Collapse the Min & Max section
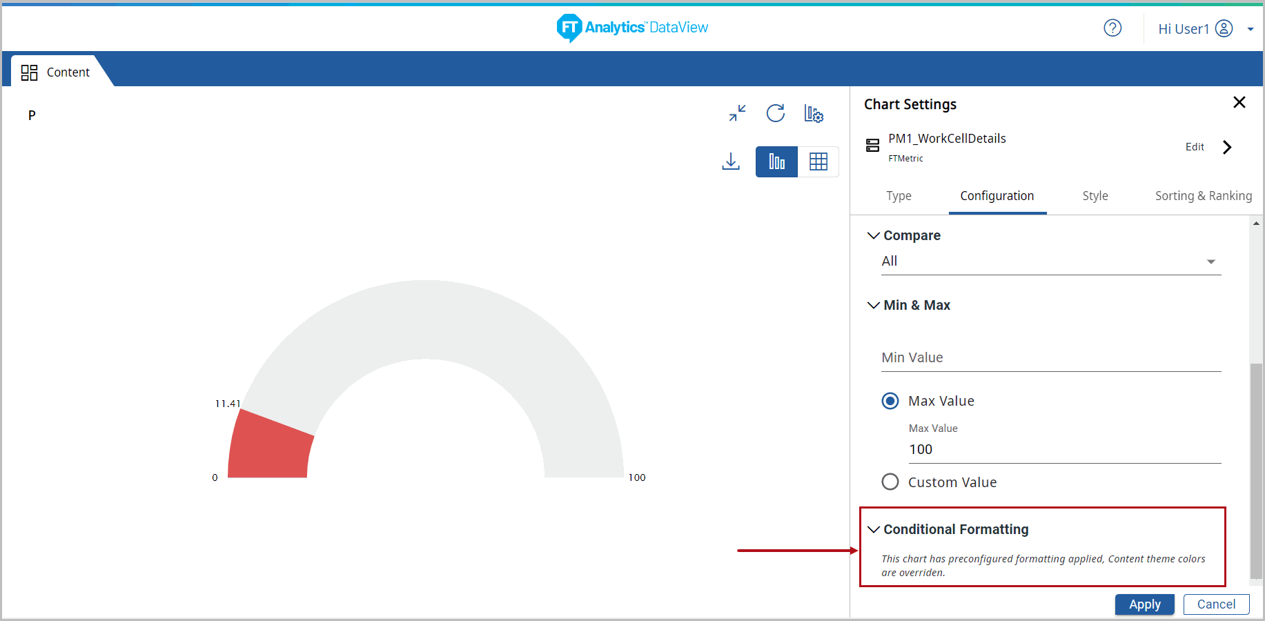 pos(874,305)
